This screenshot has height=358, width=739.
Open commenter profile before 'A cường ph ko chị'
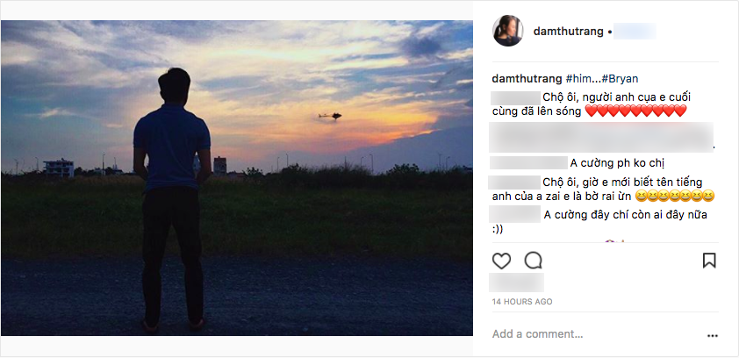[527, 162]
